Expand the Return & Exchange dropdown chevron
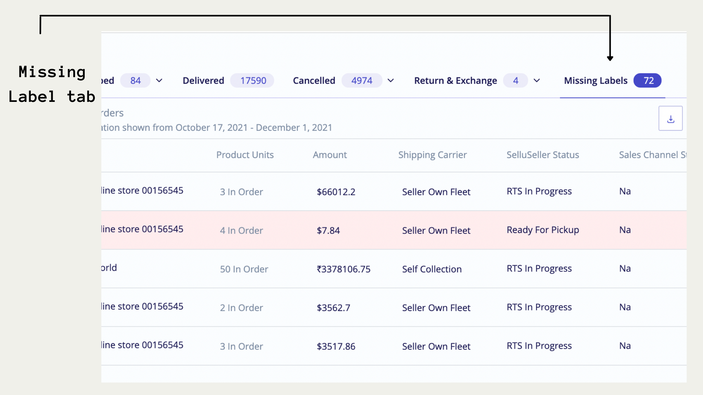Viewport: 703px width, 395px height. [x=537, y=81]
